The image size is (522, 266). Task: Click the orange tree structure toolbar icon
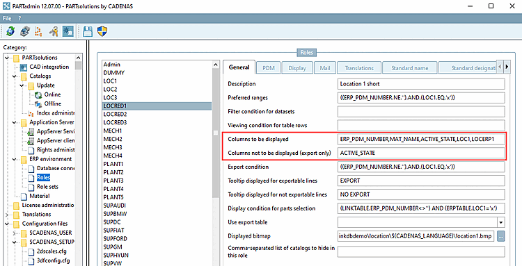(39, 31)
